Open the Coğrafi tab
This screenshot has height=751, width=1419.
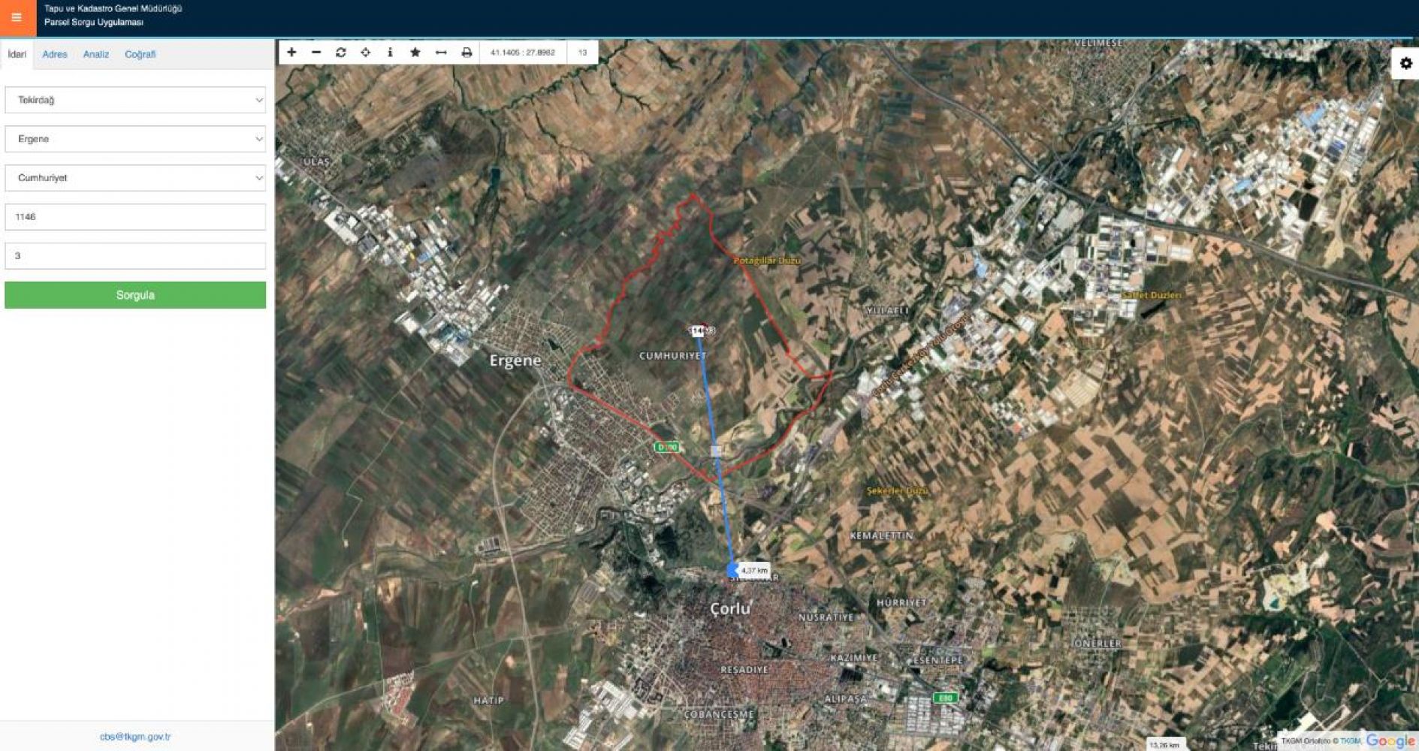coord(140,55)
